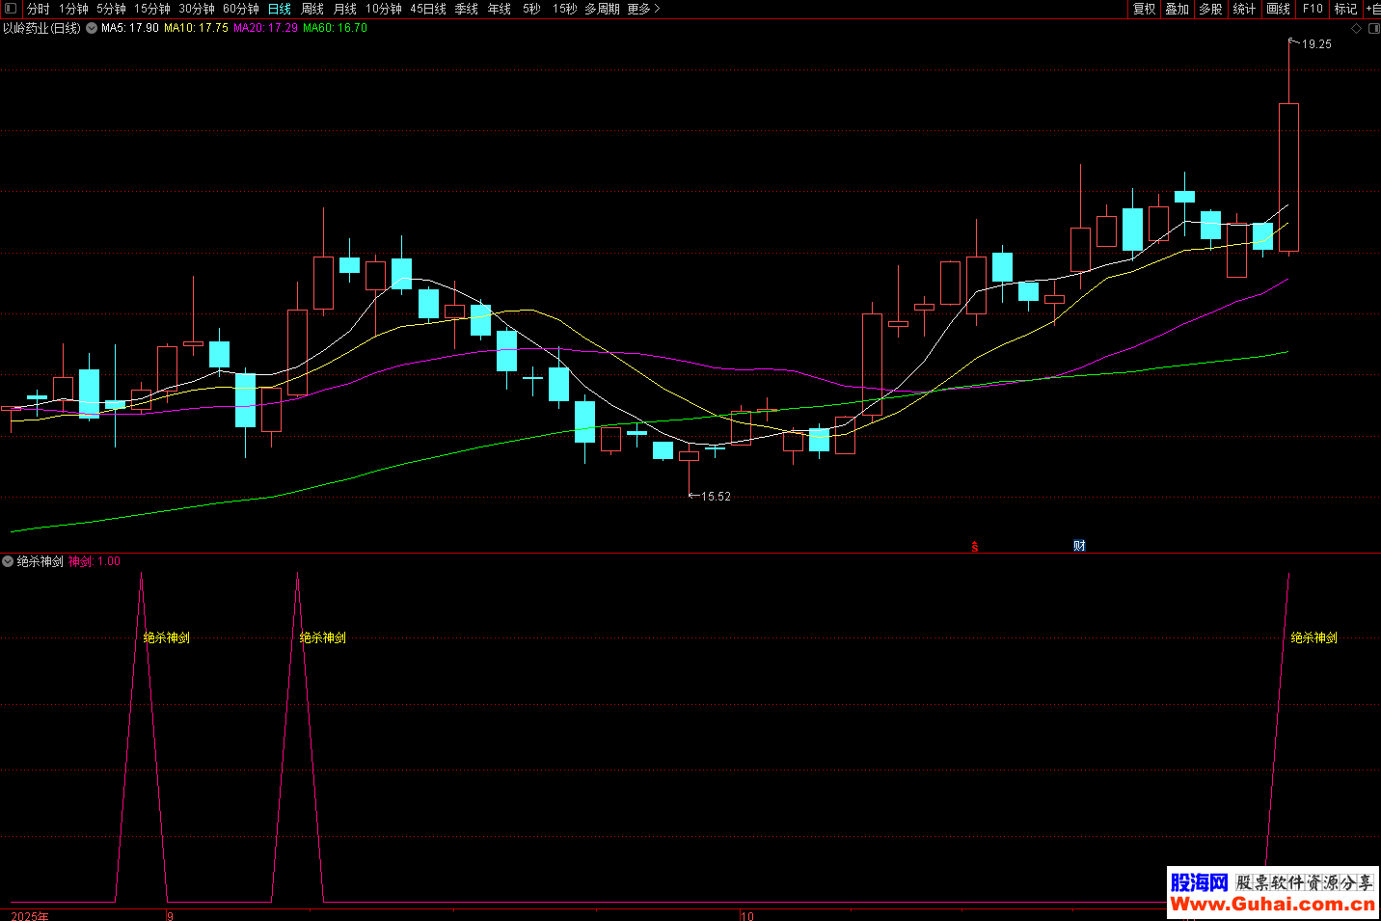
Task: Toggle the left sidebar panel icon
Action: pyautogui.click(x=11, y=9)
